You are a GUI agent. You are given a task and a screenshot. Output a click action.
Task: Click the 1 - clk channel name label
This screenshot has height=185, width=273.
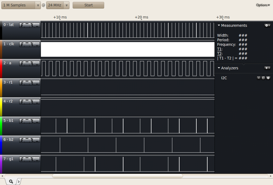tap(9, 44)
